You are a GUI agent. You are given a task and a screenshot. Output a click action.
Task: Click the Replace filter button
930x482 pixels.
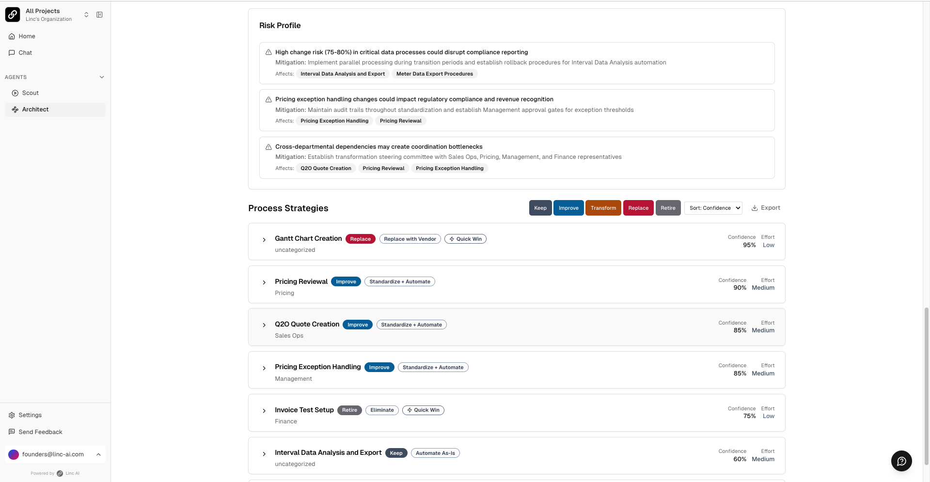[x=638, y=208]
